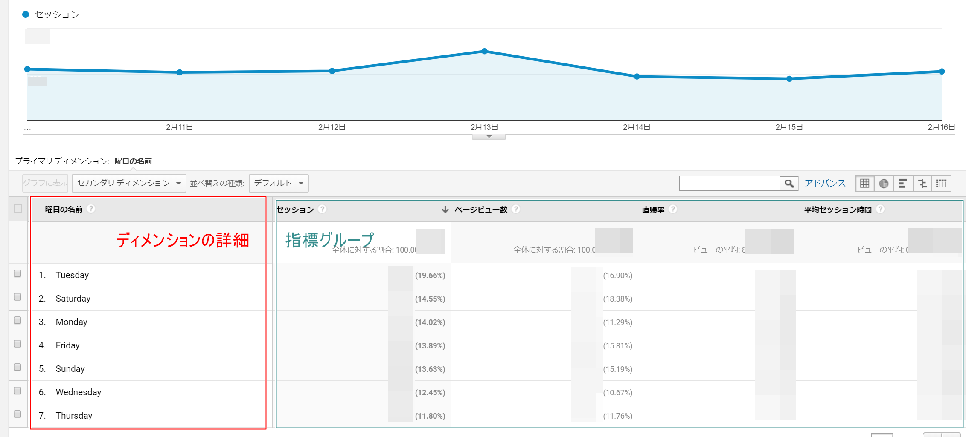Screen dimensions: 966x437
Task: Click the Thursday row label
Action: [74, 416]
